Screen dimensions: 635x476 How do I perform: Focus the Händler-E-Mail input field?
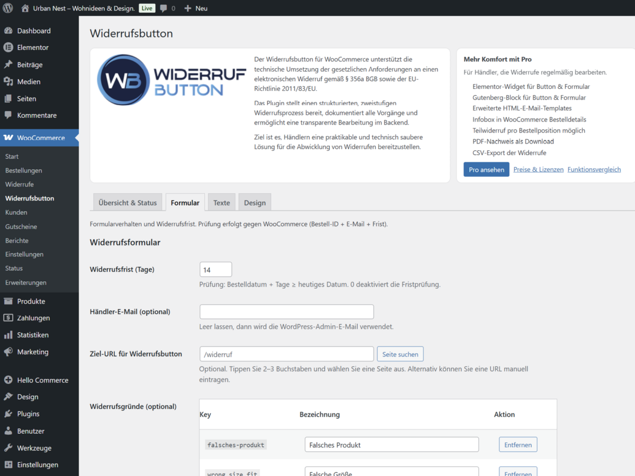[x=286, y=312]
